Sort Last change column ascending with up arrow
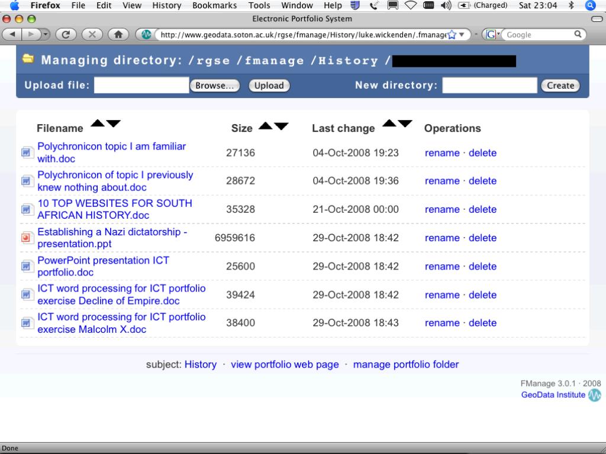 click(389, 123)
